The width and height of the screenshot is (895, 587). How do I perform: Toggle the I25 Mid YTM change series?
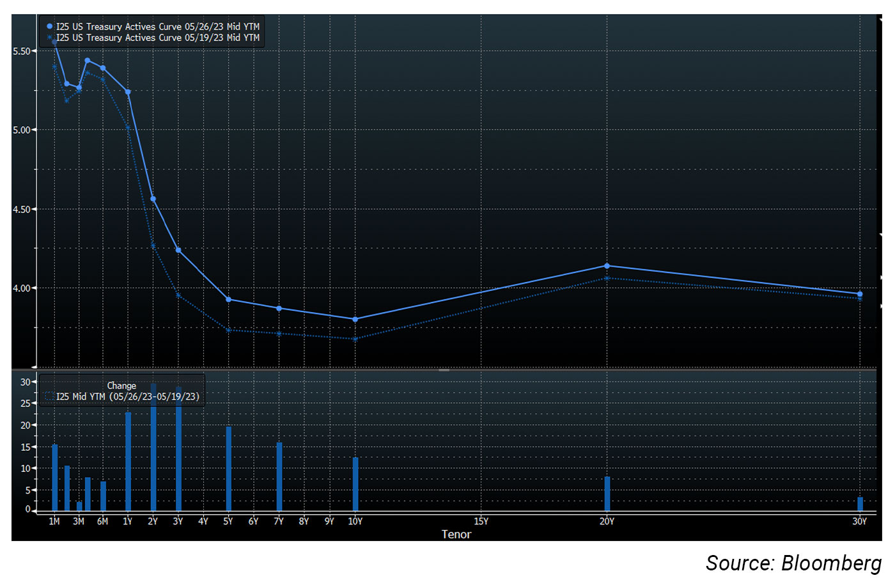click(128, 396)
